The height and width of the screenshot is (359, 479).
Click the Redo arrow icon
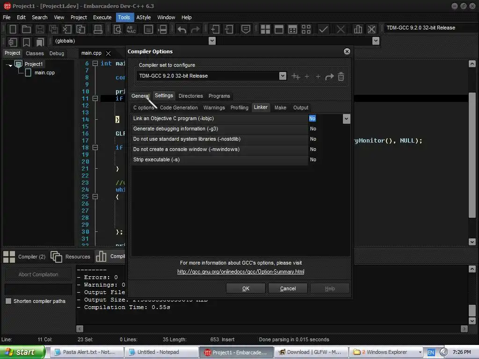tap(195, 29)
